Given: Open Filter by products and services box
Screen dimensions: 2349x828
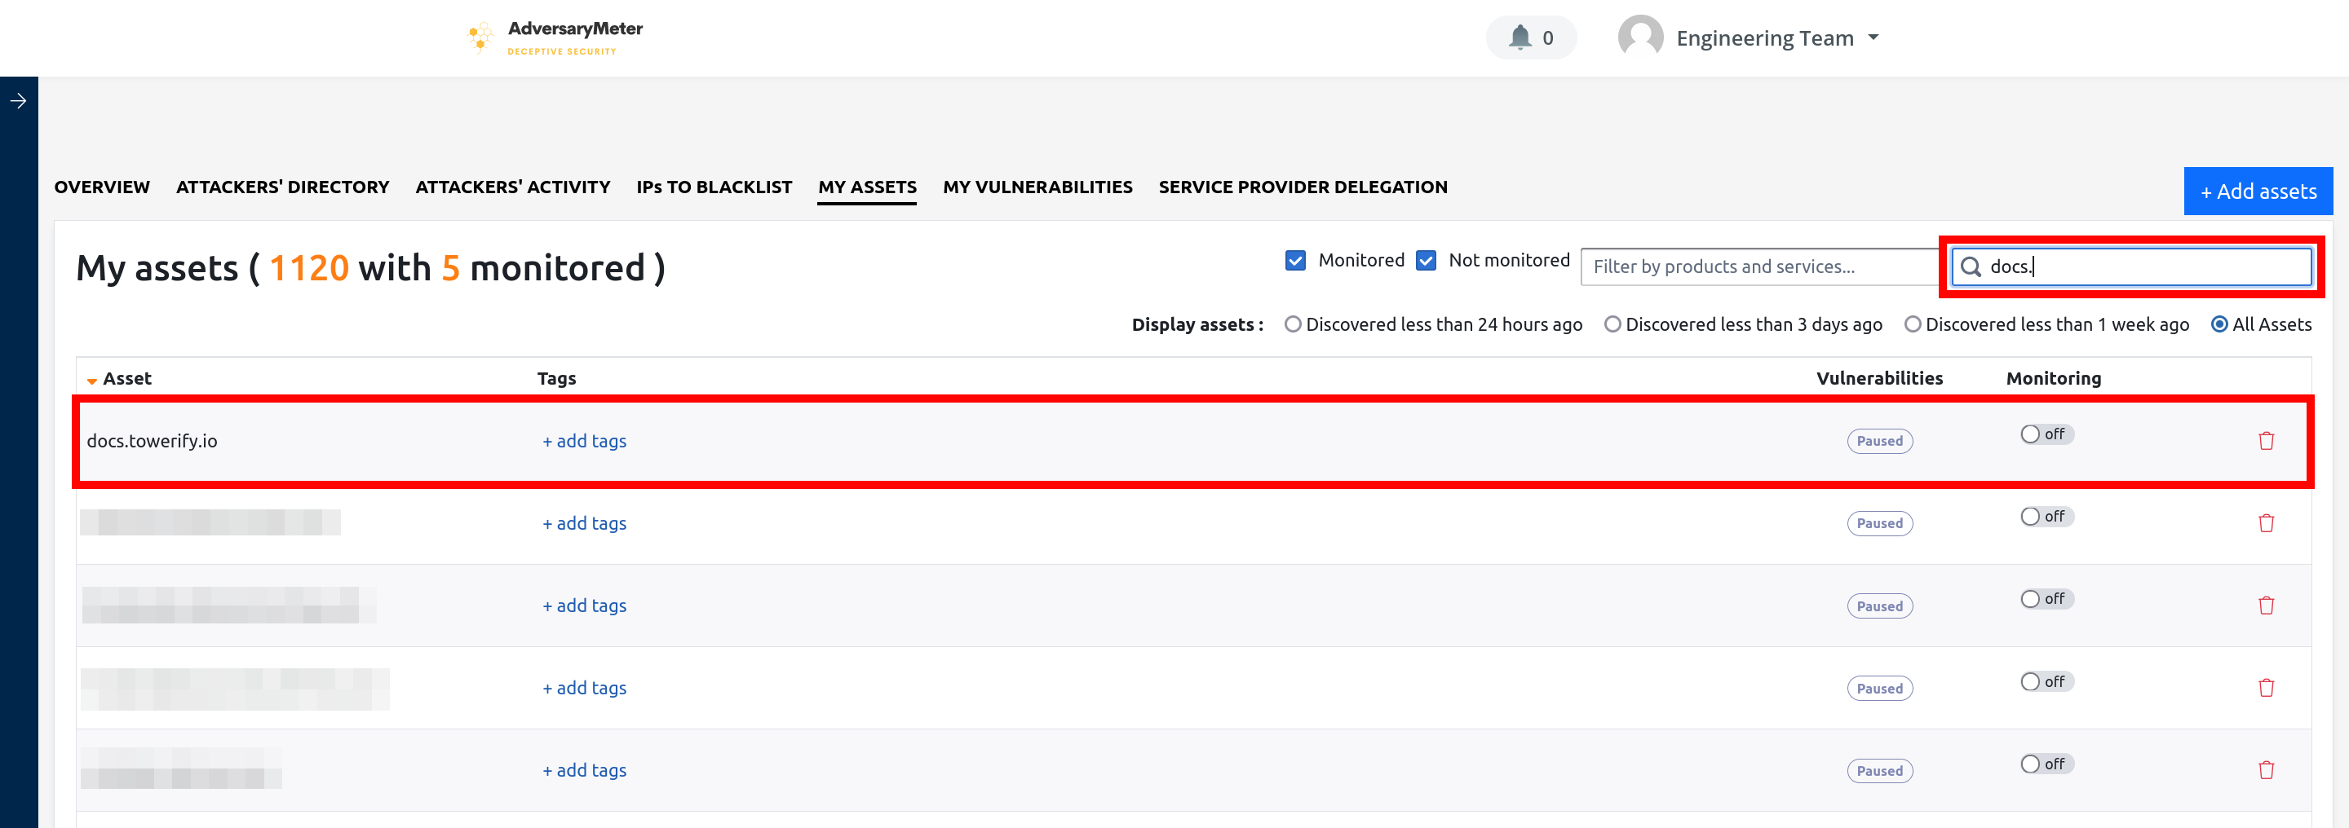Looking at the screenshot, I should [1760, 266].
